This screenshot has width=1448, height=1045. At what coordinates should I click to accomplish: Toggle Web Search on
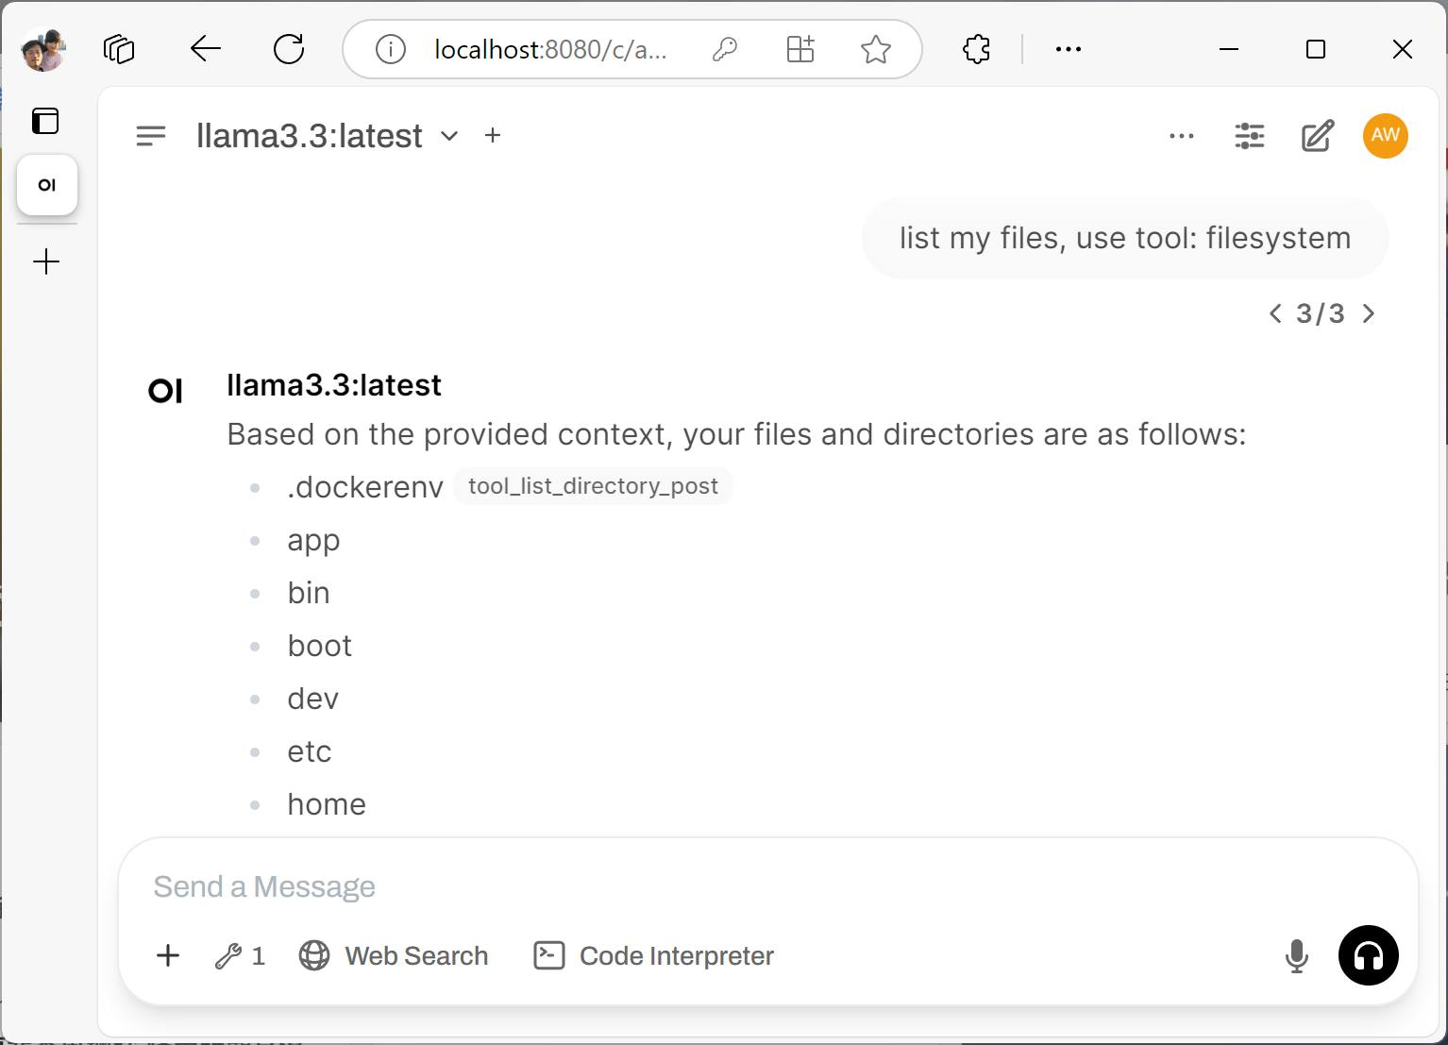point(394,956)
